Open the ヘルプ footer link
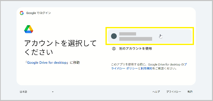This screenshot has width=213, height=101. (156, 92)
